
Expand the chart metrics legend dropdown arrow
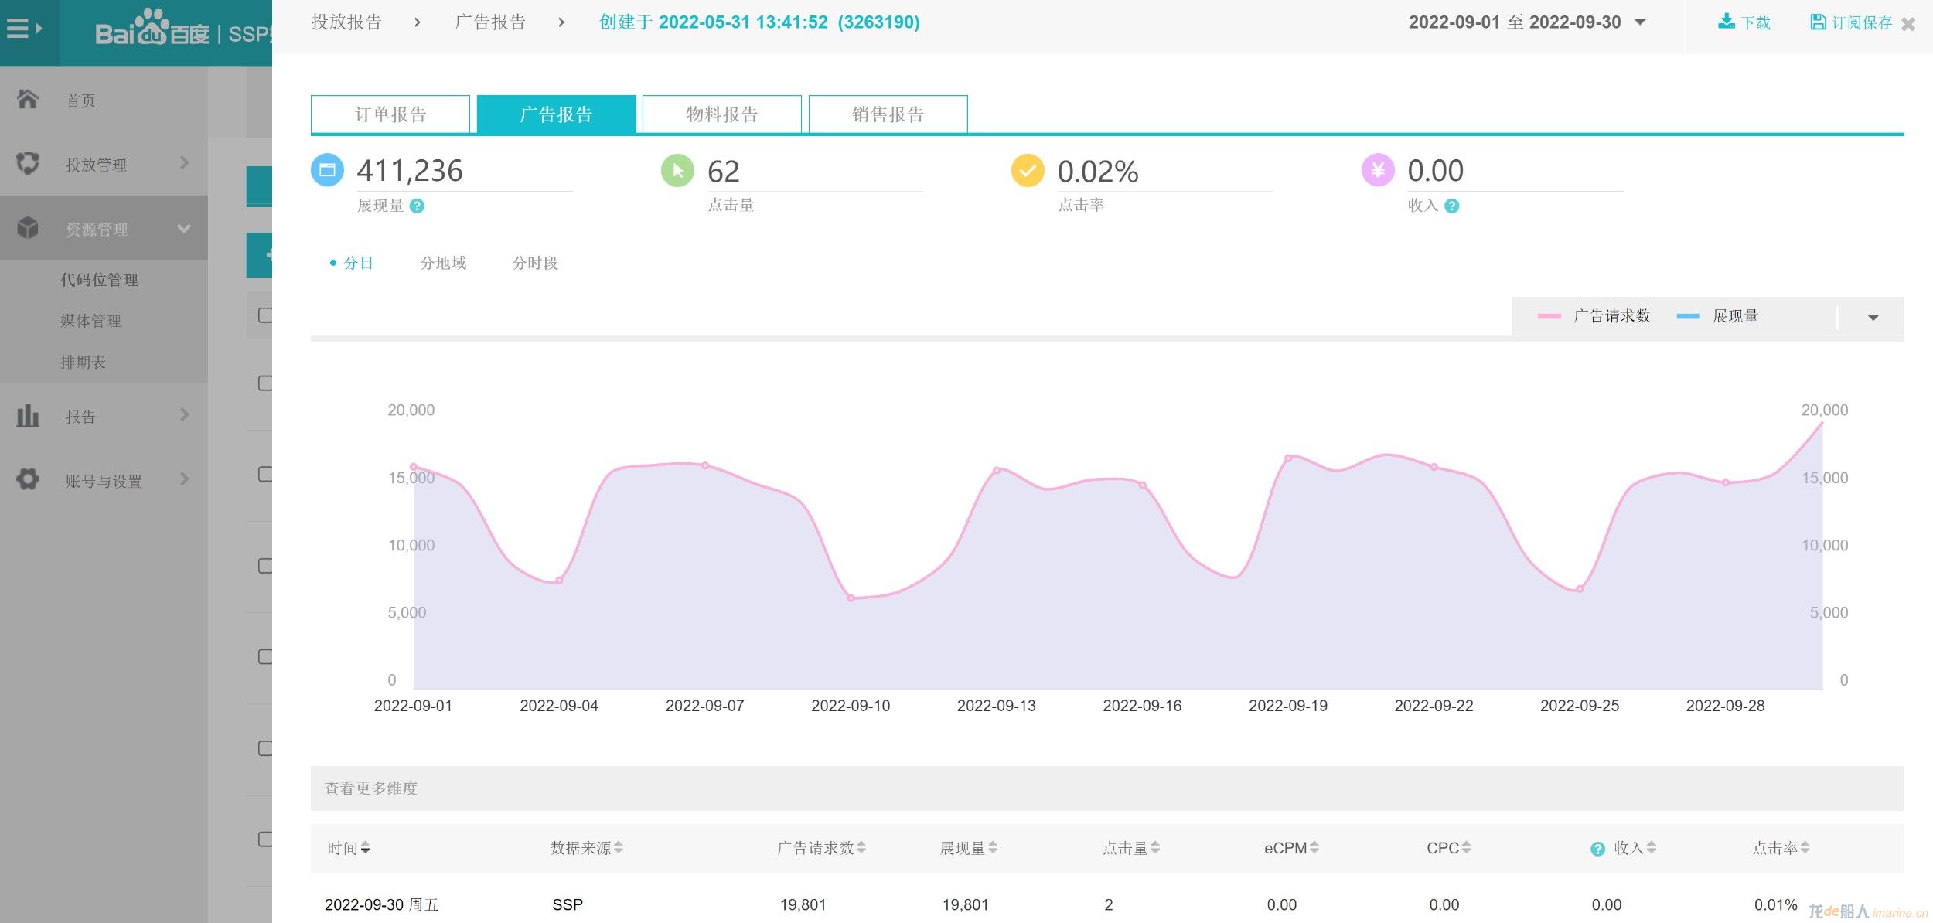1873,317
